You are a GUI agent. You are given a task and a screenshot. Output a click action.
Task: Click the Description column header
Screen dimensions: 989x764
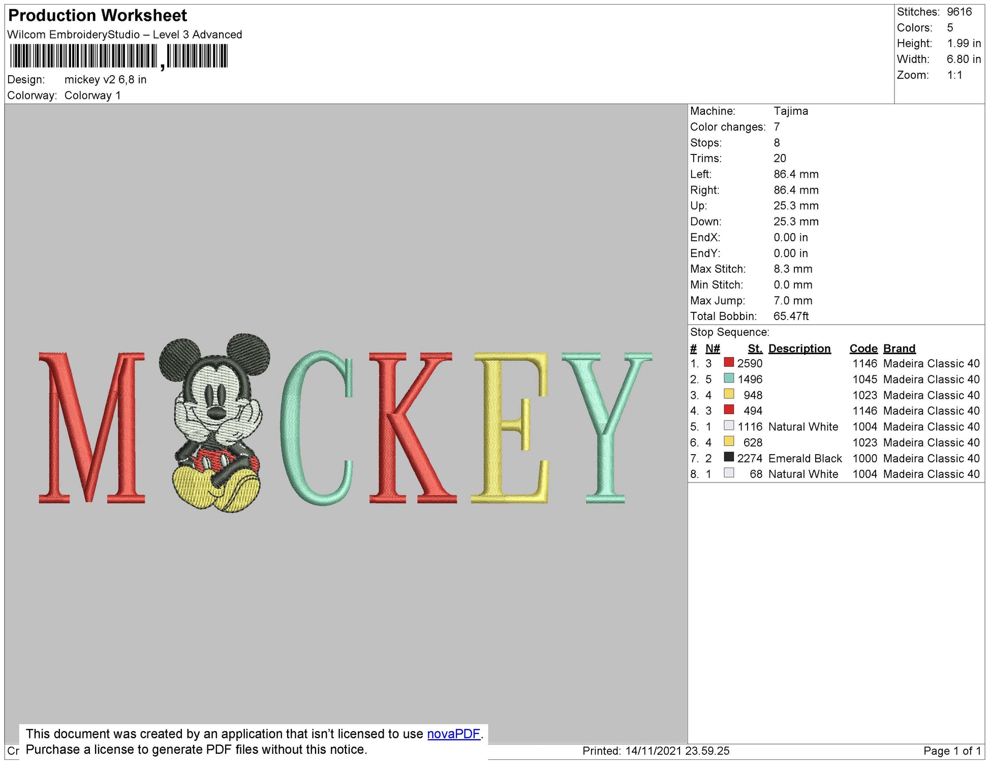click(799, 348)
